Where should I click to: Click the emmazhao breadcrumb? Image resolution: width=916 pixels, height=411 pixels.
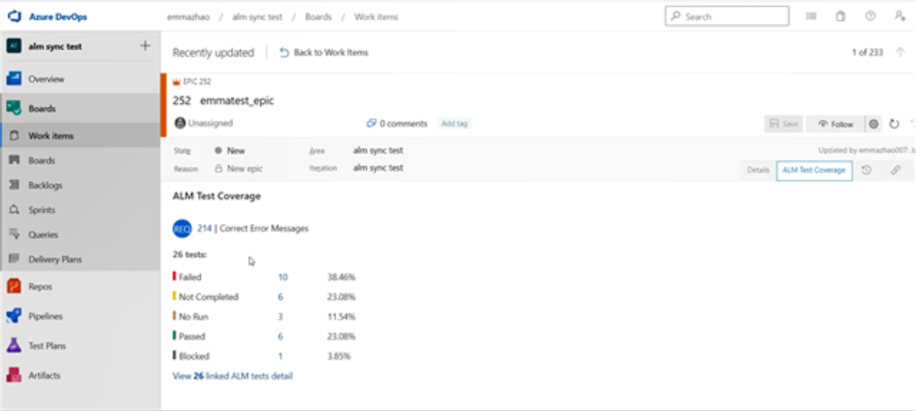(x=187, y=17)
